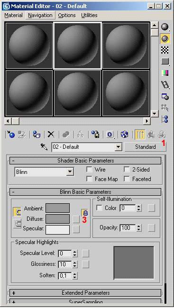Toggle the Backlight icon

(x=165, y=38)
